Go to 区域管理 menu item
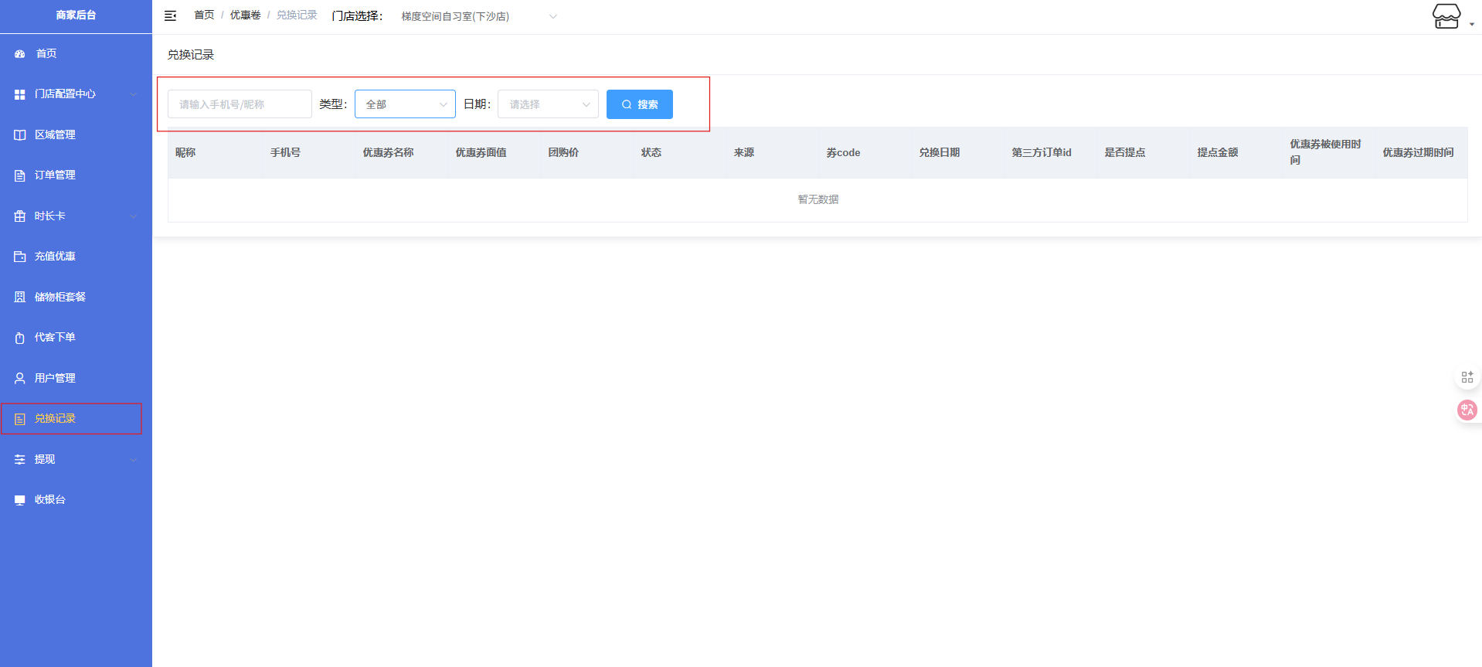The width and height of the screenshot is (1482, 667). [76, 134]
